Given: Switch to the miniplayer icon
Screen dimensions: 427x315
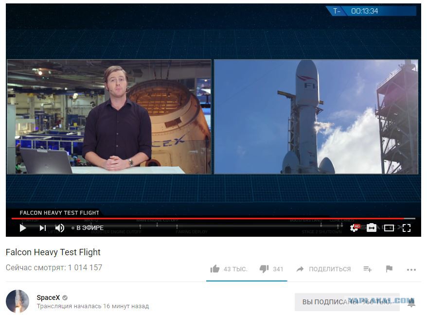Looking at the screenshot, I should (372, 228).
